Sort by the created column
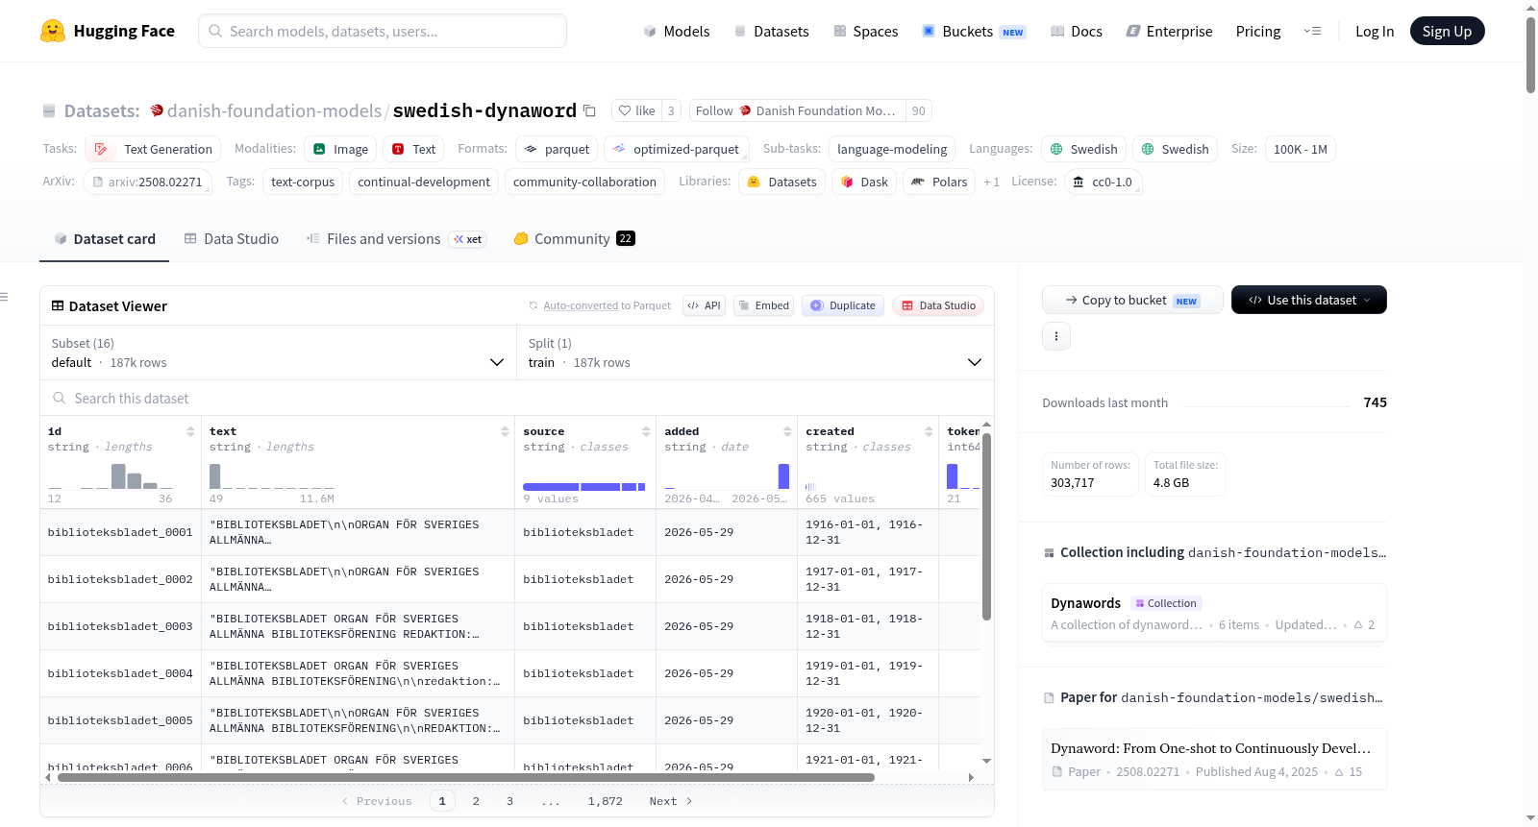 [929, 431]
